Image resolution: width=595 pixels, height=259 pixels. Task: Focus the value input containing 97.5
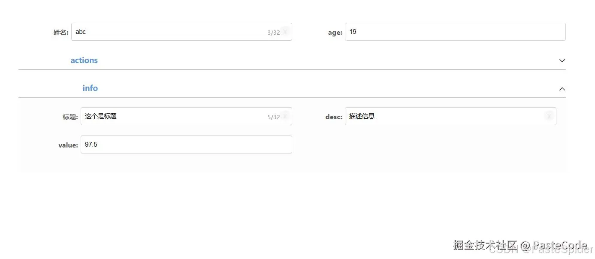[x=186, y=145]
